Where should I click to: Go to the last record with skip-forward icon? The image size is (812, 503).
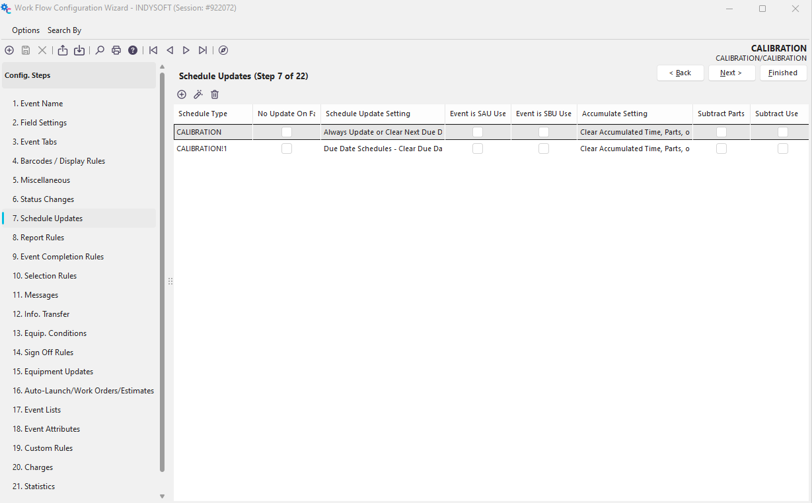pos(203,50)
